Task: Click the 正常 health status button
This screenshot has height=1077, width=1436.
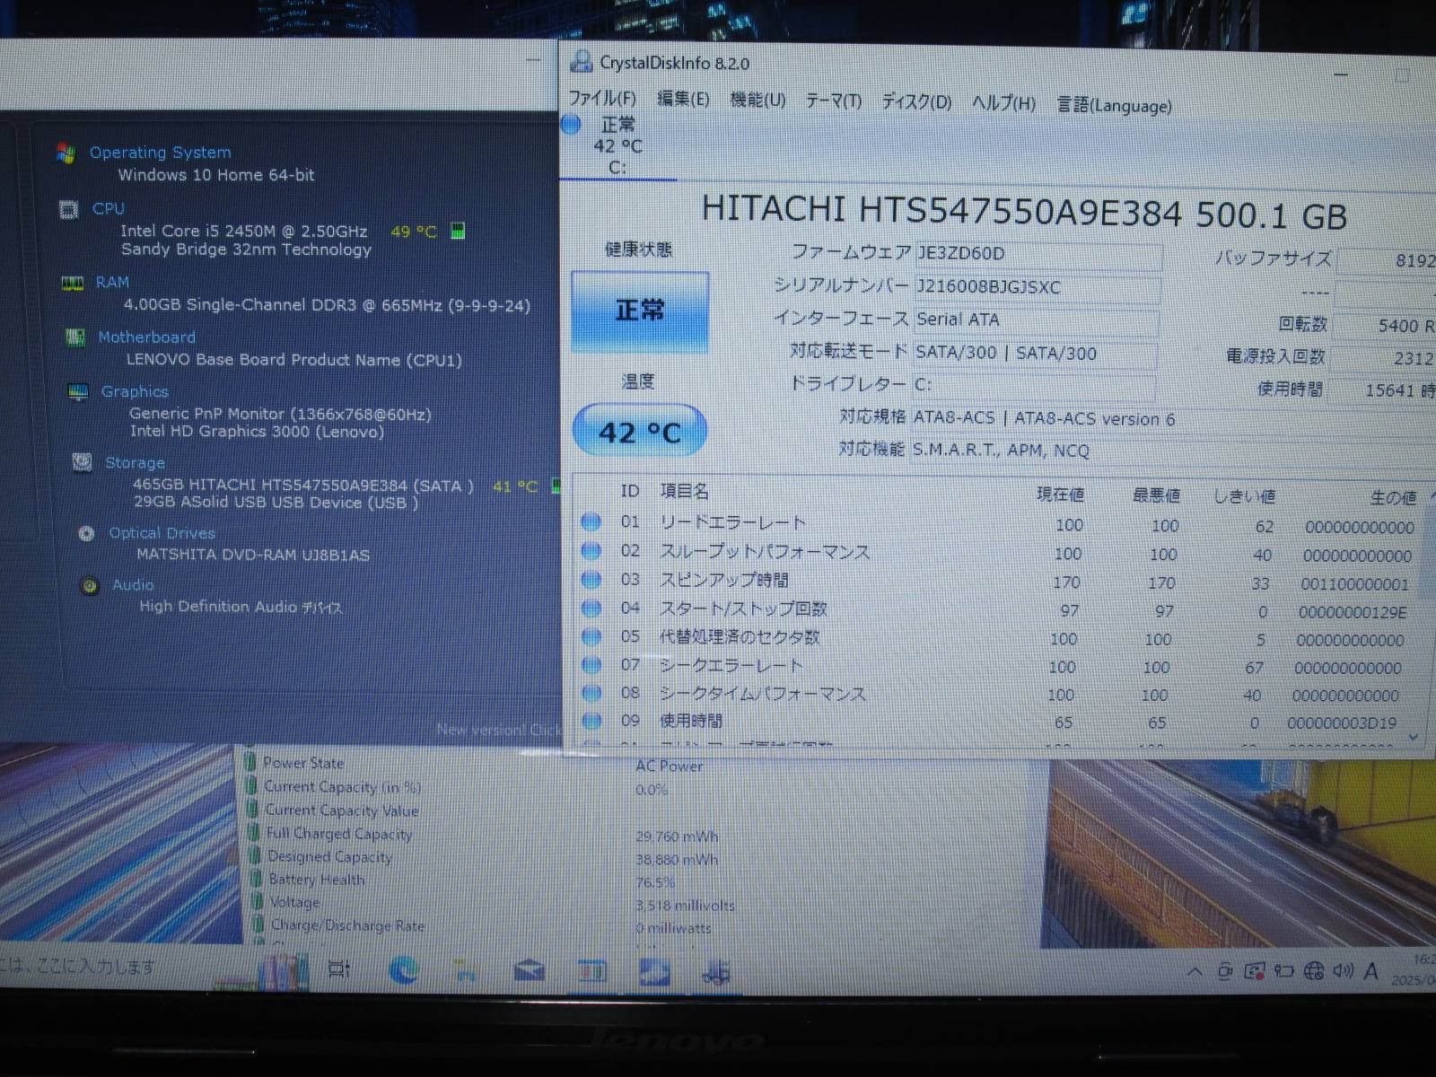Action: [x=640, y=311]
